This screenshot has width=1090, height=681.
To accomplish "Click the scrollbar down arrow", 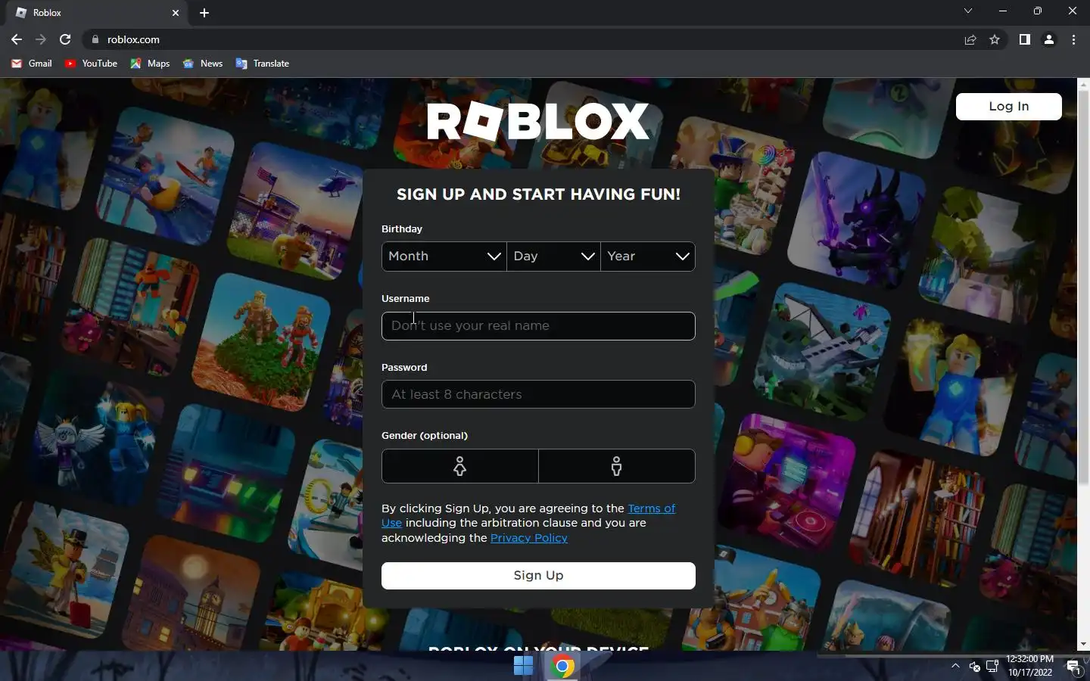I will [x=1083, y=645].
